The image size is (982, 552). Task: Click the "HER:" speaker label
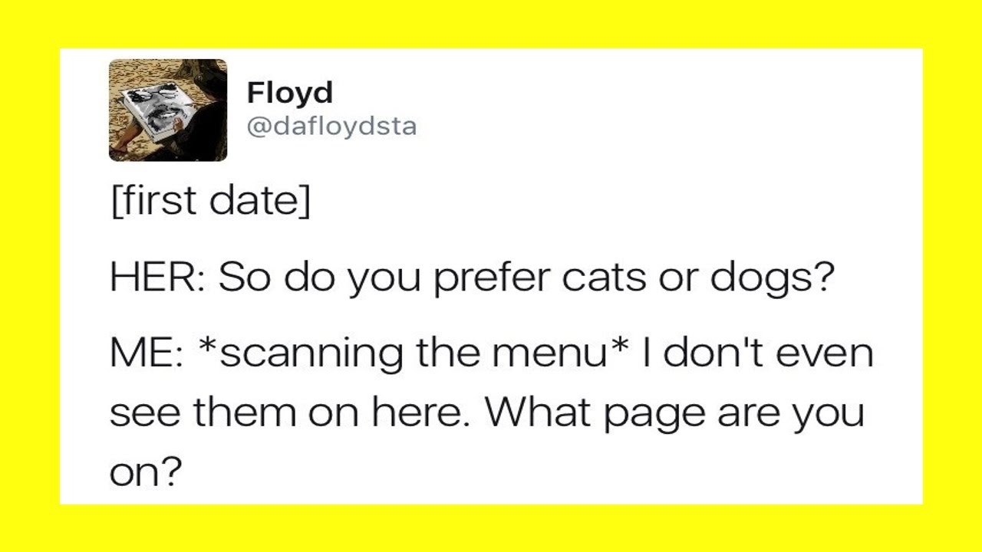(157, 278)
